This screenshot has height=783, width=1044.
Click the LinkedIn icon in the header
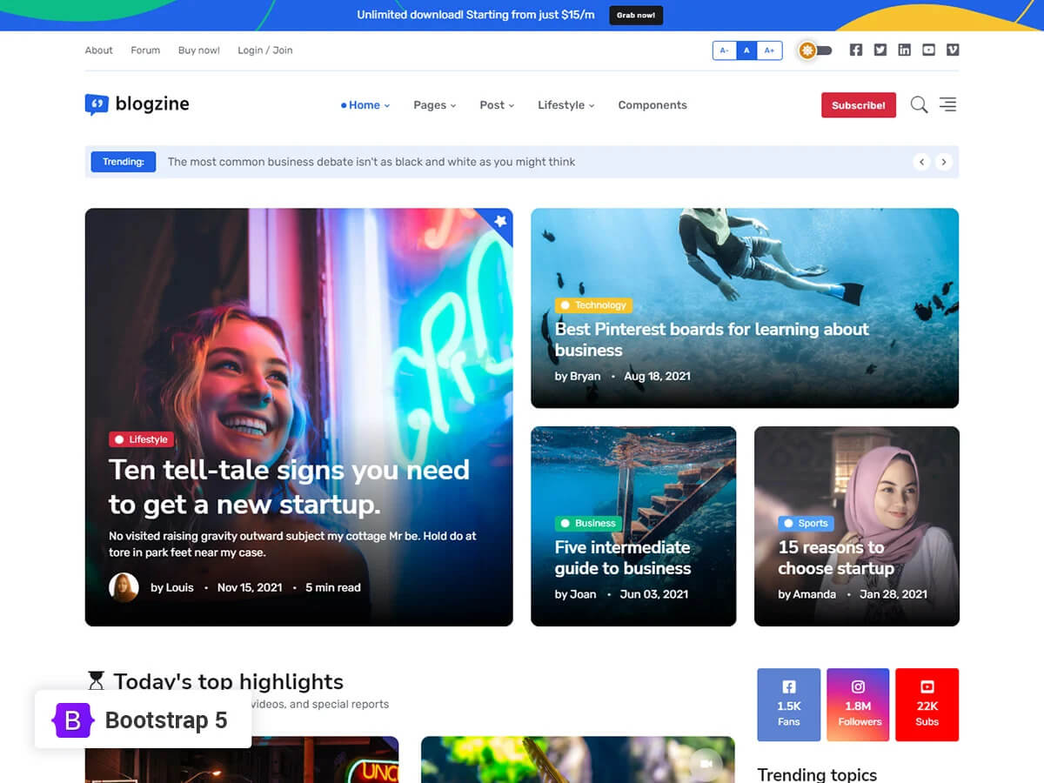[x=904, y=50]
